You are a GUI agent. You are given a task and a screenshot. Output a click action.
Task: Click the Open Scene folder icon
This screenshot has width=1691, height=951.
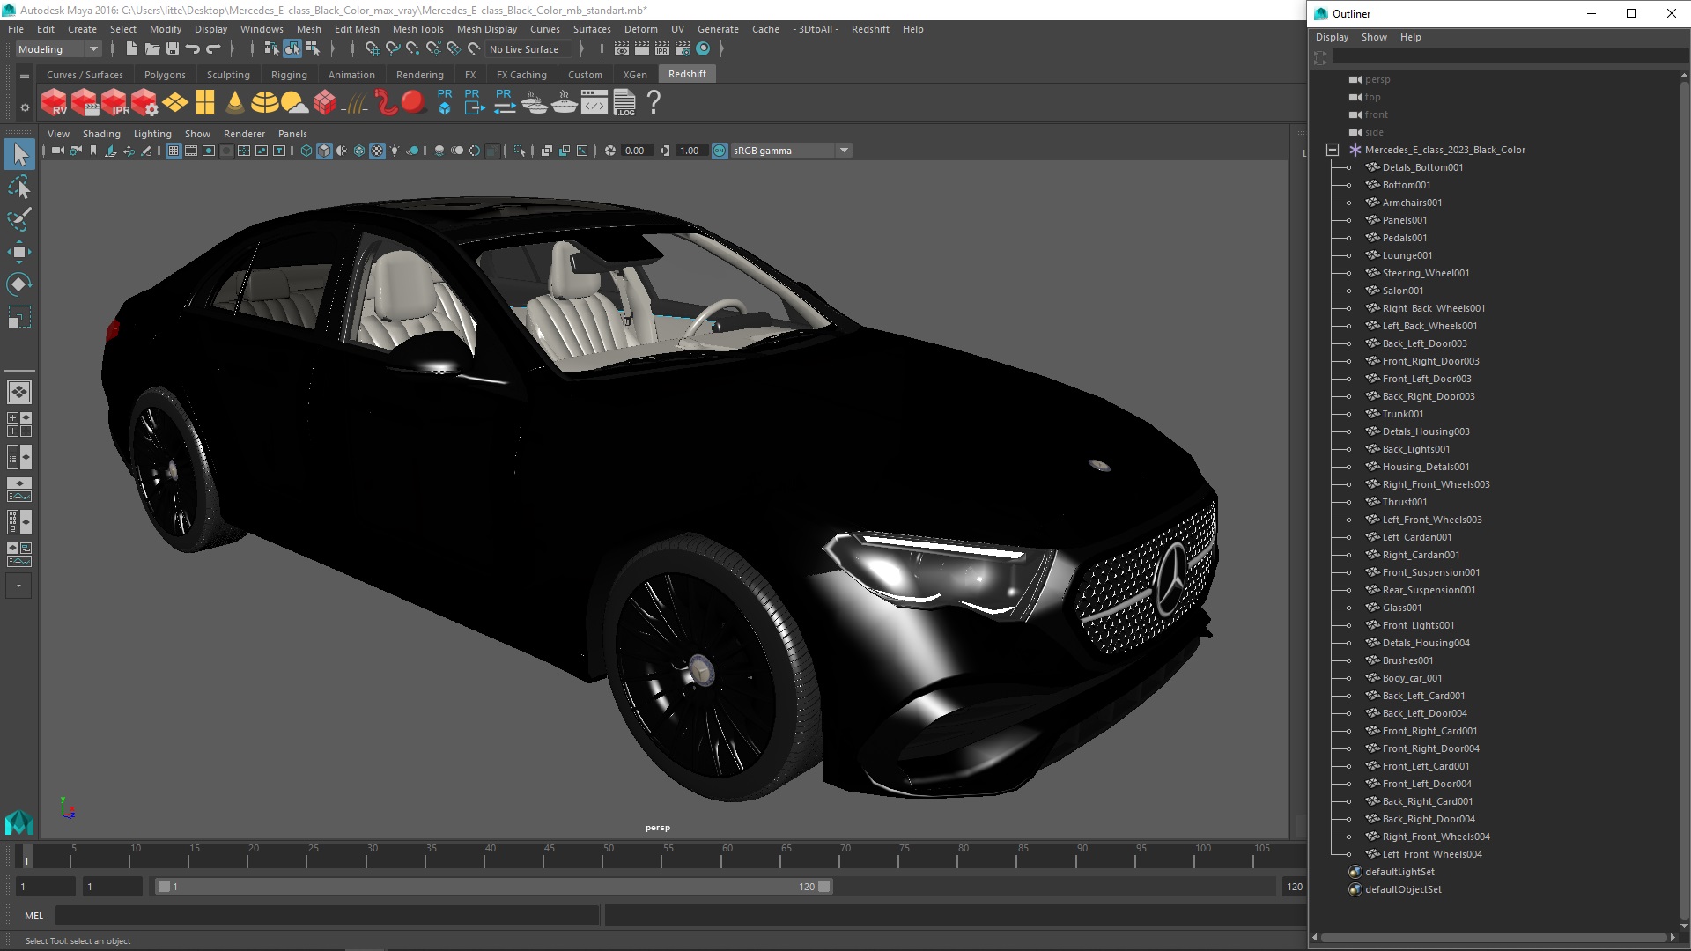(151, 49)
